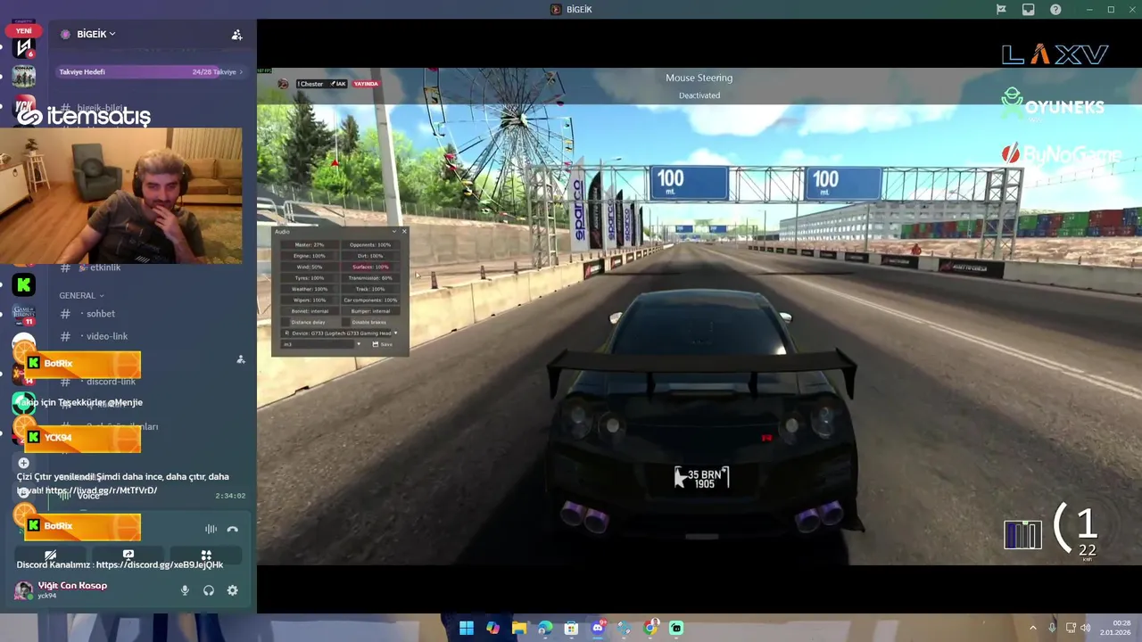This screenshot has height=642, width=1142.
Task: Select the green Kick server icon
Action: [24, 285]
